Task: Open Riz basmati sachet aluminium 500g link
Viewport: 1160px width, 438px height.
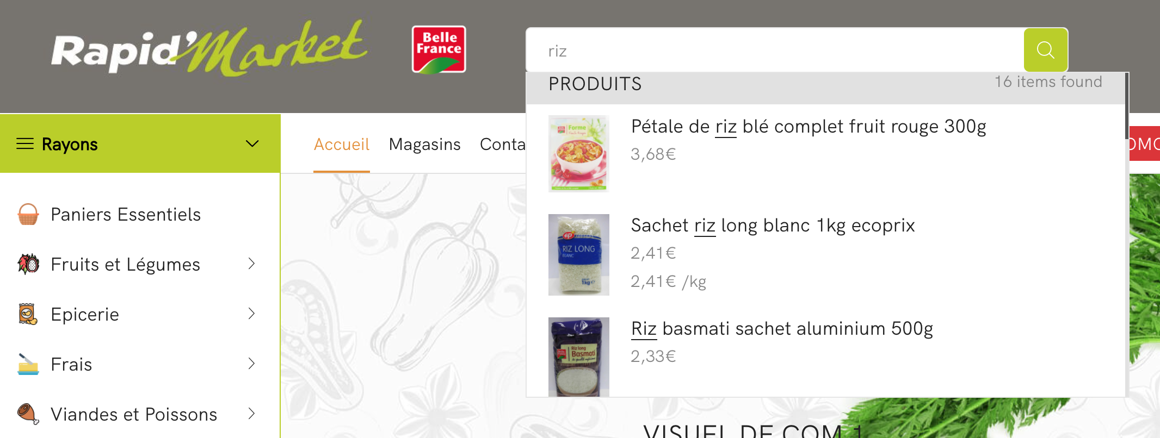Action: tap(782, 329)
